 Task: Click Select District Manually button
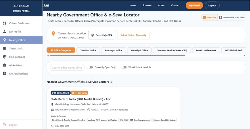tap(133, 35)
